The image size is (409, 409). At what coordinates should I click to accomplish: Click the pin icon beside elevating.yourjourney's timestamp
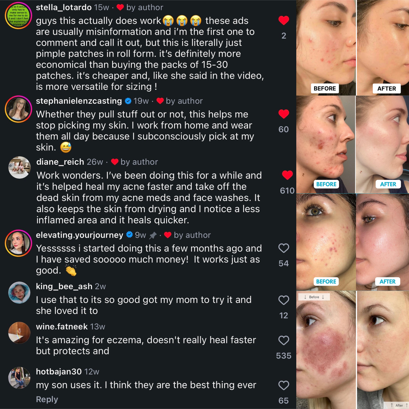tap(153, 235)
